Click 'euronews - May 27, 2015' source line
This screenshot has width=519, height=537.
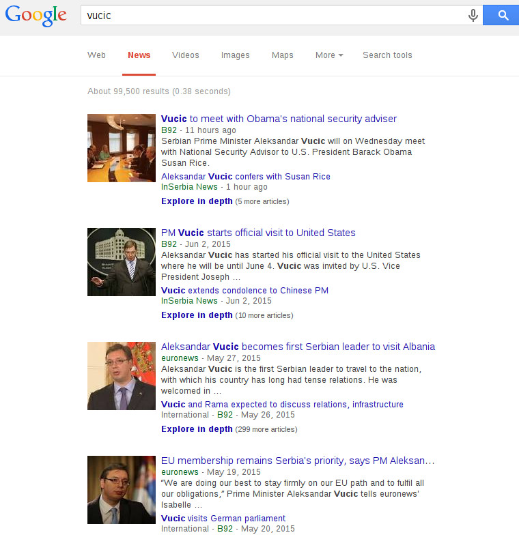pos(211,358)
